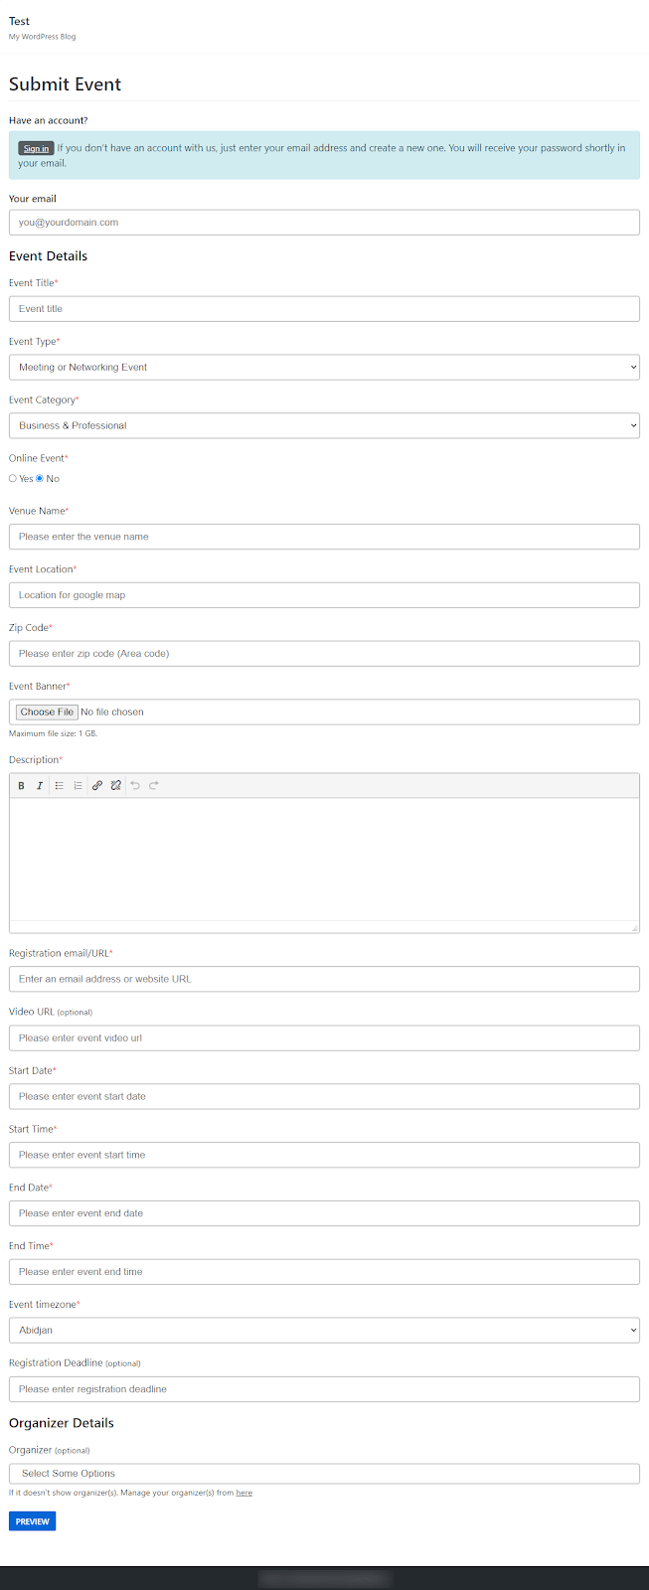Redo edit in description editor
Screen dimensions: 649x1590
click(154, 785)
